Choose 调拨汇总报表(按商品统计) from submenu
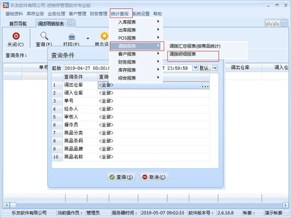 click(195, 46)
